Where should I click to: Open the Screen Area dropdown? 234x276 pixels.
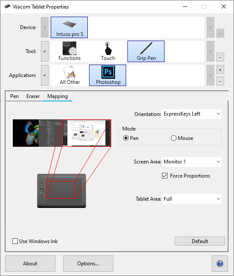click(192, 162)
